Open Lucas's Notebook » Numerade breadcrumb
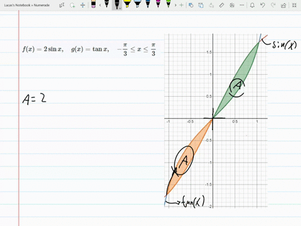This screenshot has width=301, height=226. pyautogui.click(x=27, y=5)
